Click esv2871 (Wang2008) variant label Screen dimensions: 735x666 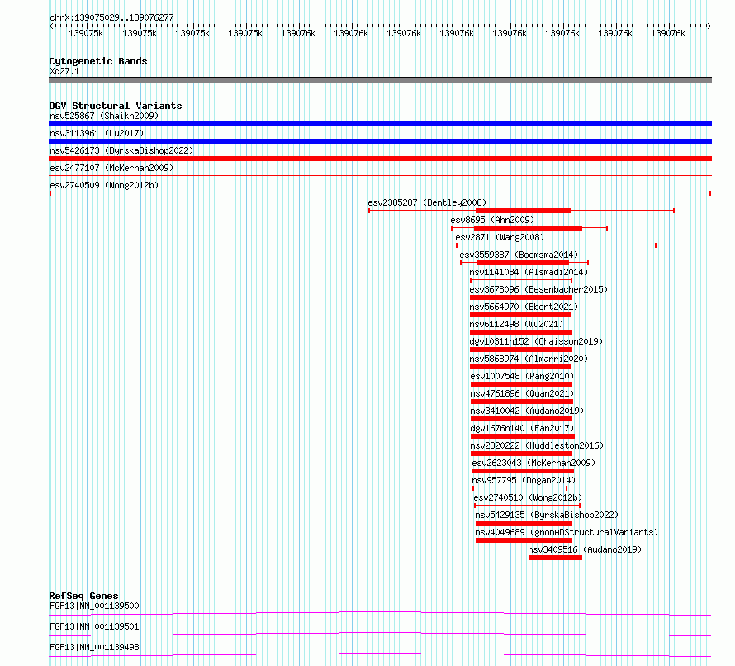coord(500,237)
